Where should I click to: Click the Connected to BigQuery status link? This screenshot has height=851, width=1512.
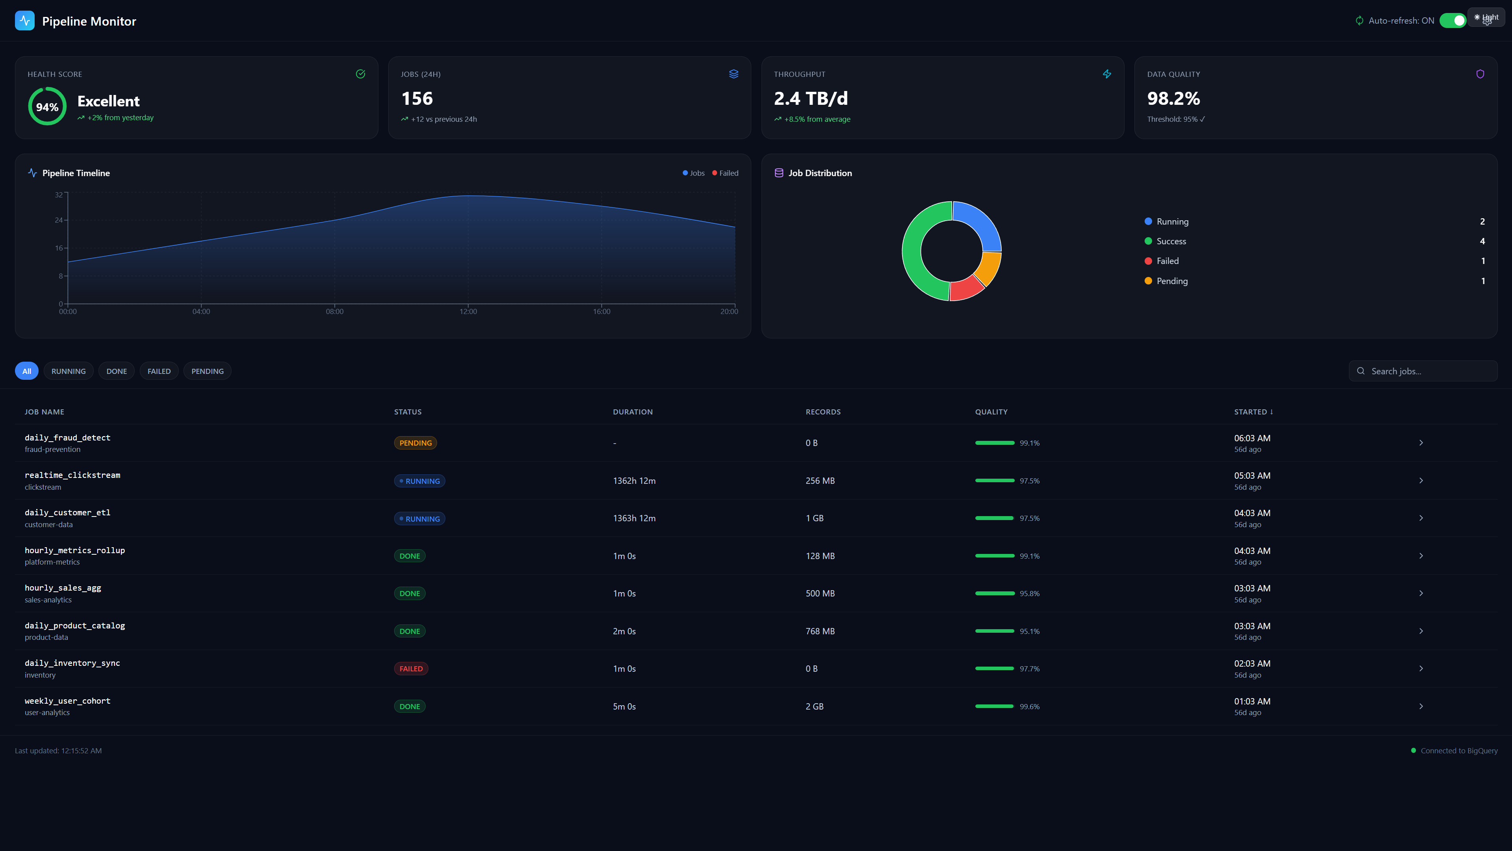pos(1454,750)
